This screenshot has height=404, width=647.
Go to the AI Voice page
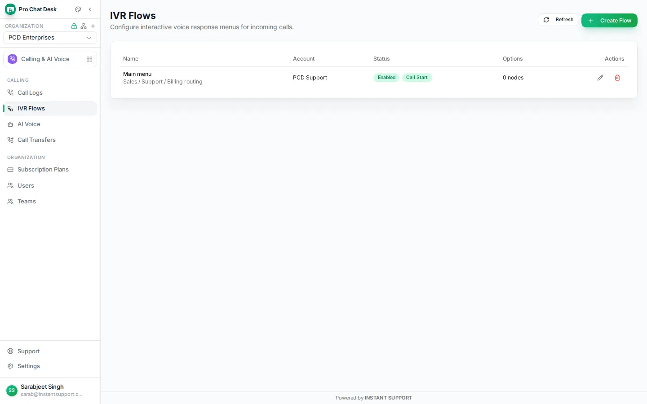50,124
